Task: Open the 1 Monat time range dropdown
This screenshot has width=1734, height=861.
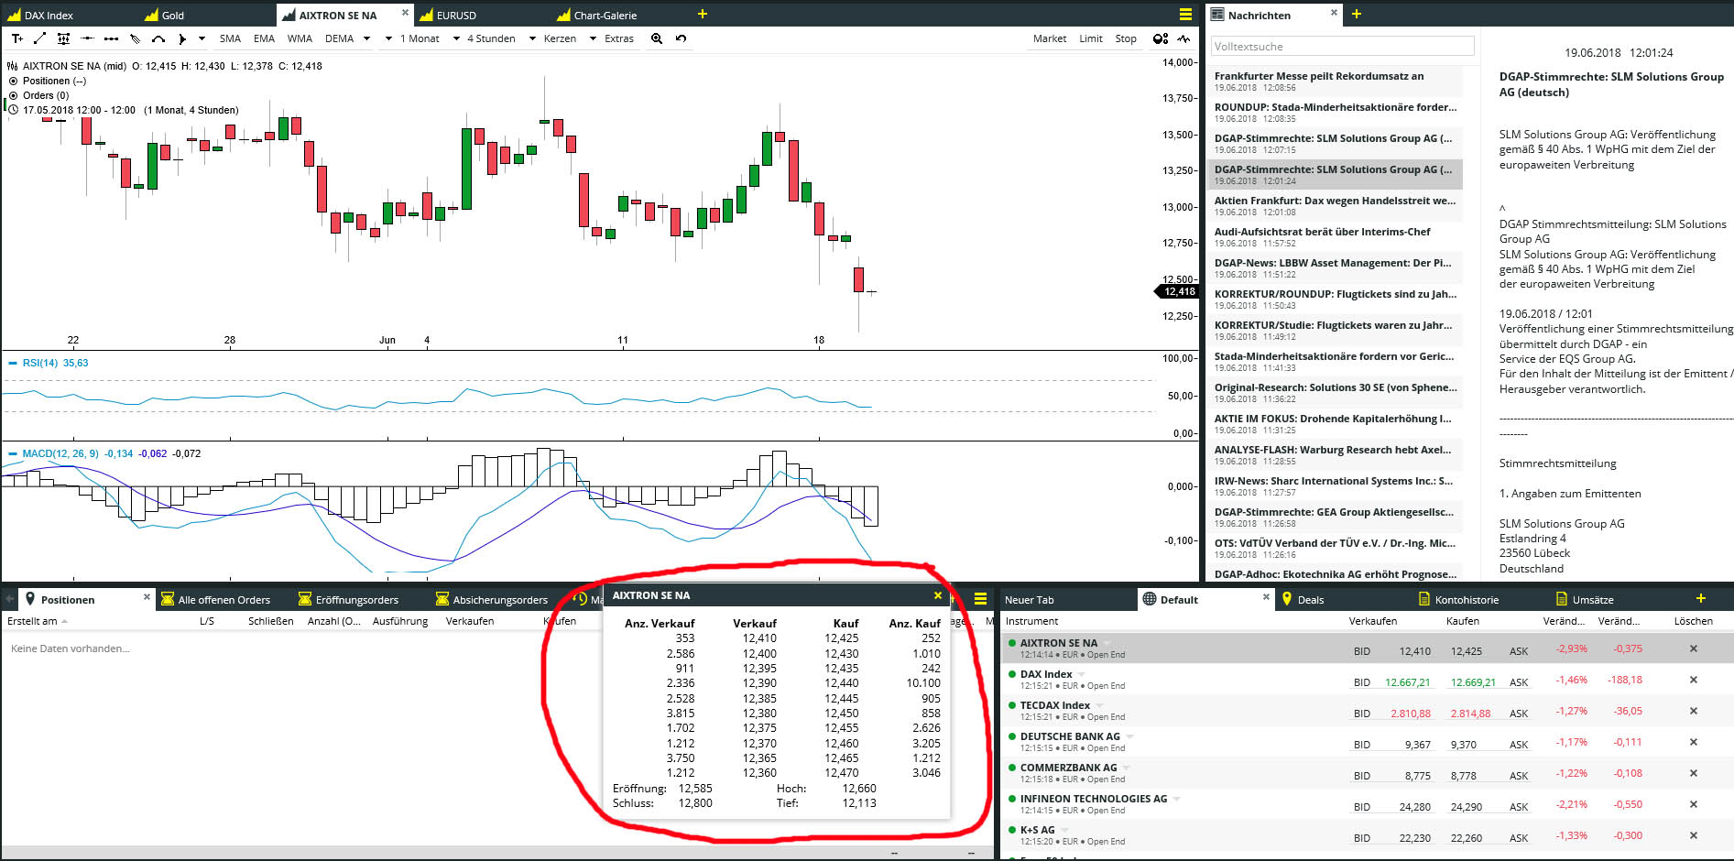Action: point(420,38)
